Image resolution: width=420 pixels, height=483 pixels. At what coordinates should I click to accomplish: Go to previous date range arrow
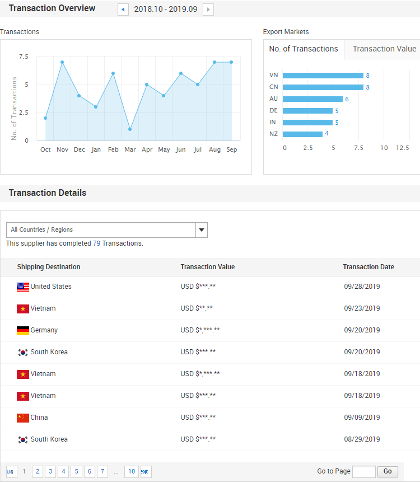click(x=123, y=10)
